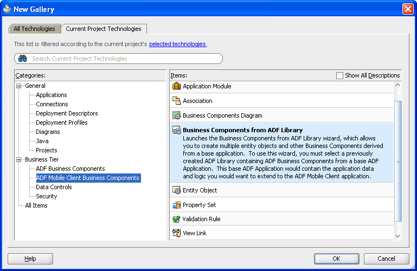Screen dimensions: 417x271
Task: Click the Items list scroll down arrow
Action: coord(398,236)
